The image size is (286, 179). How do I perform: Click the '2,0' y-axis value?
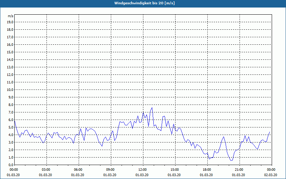tap(11, 150)
